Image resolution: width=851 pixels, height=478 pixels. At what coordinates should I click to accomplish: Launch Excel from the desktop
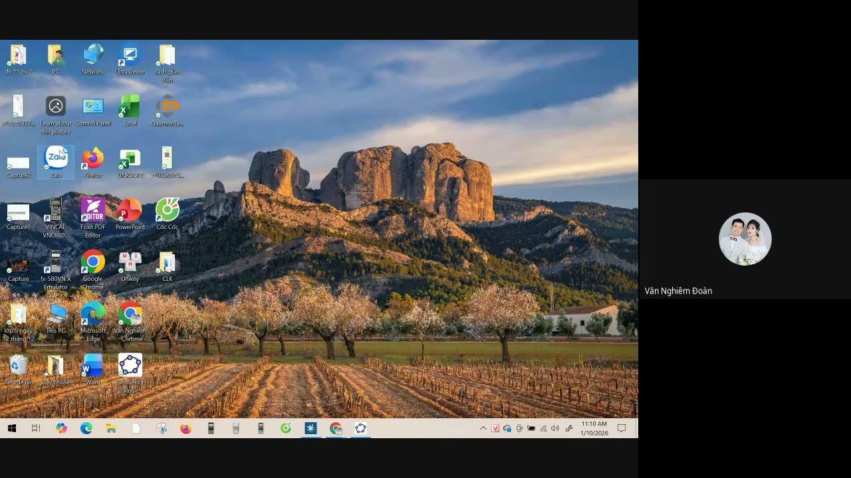(130, 111)
